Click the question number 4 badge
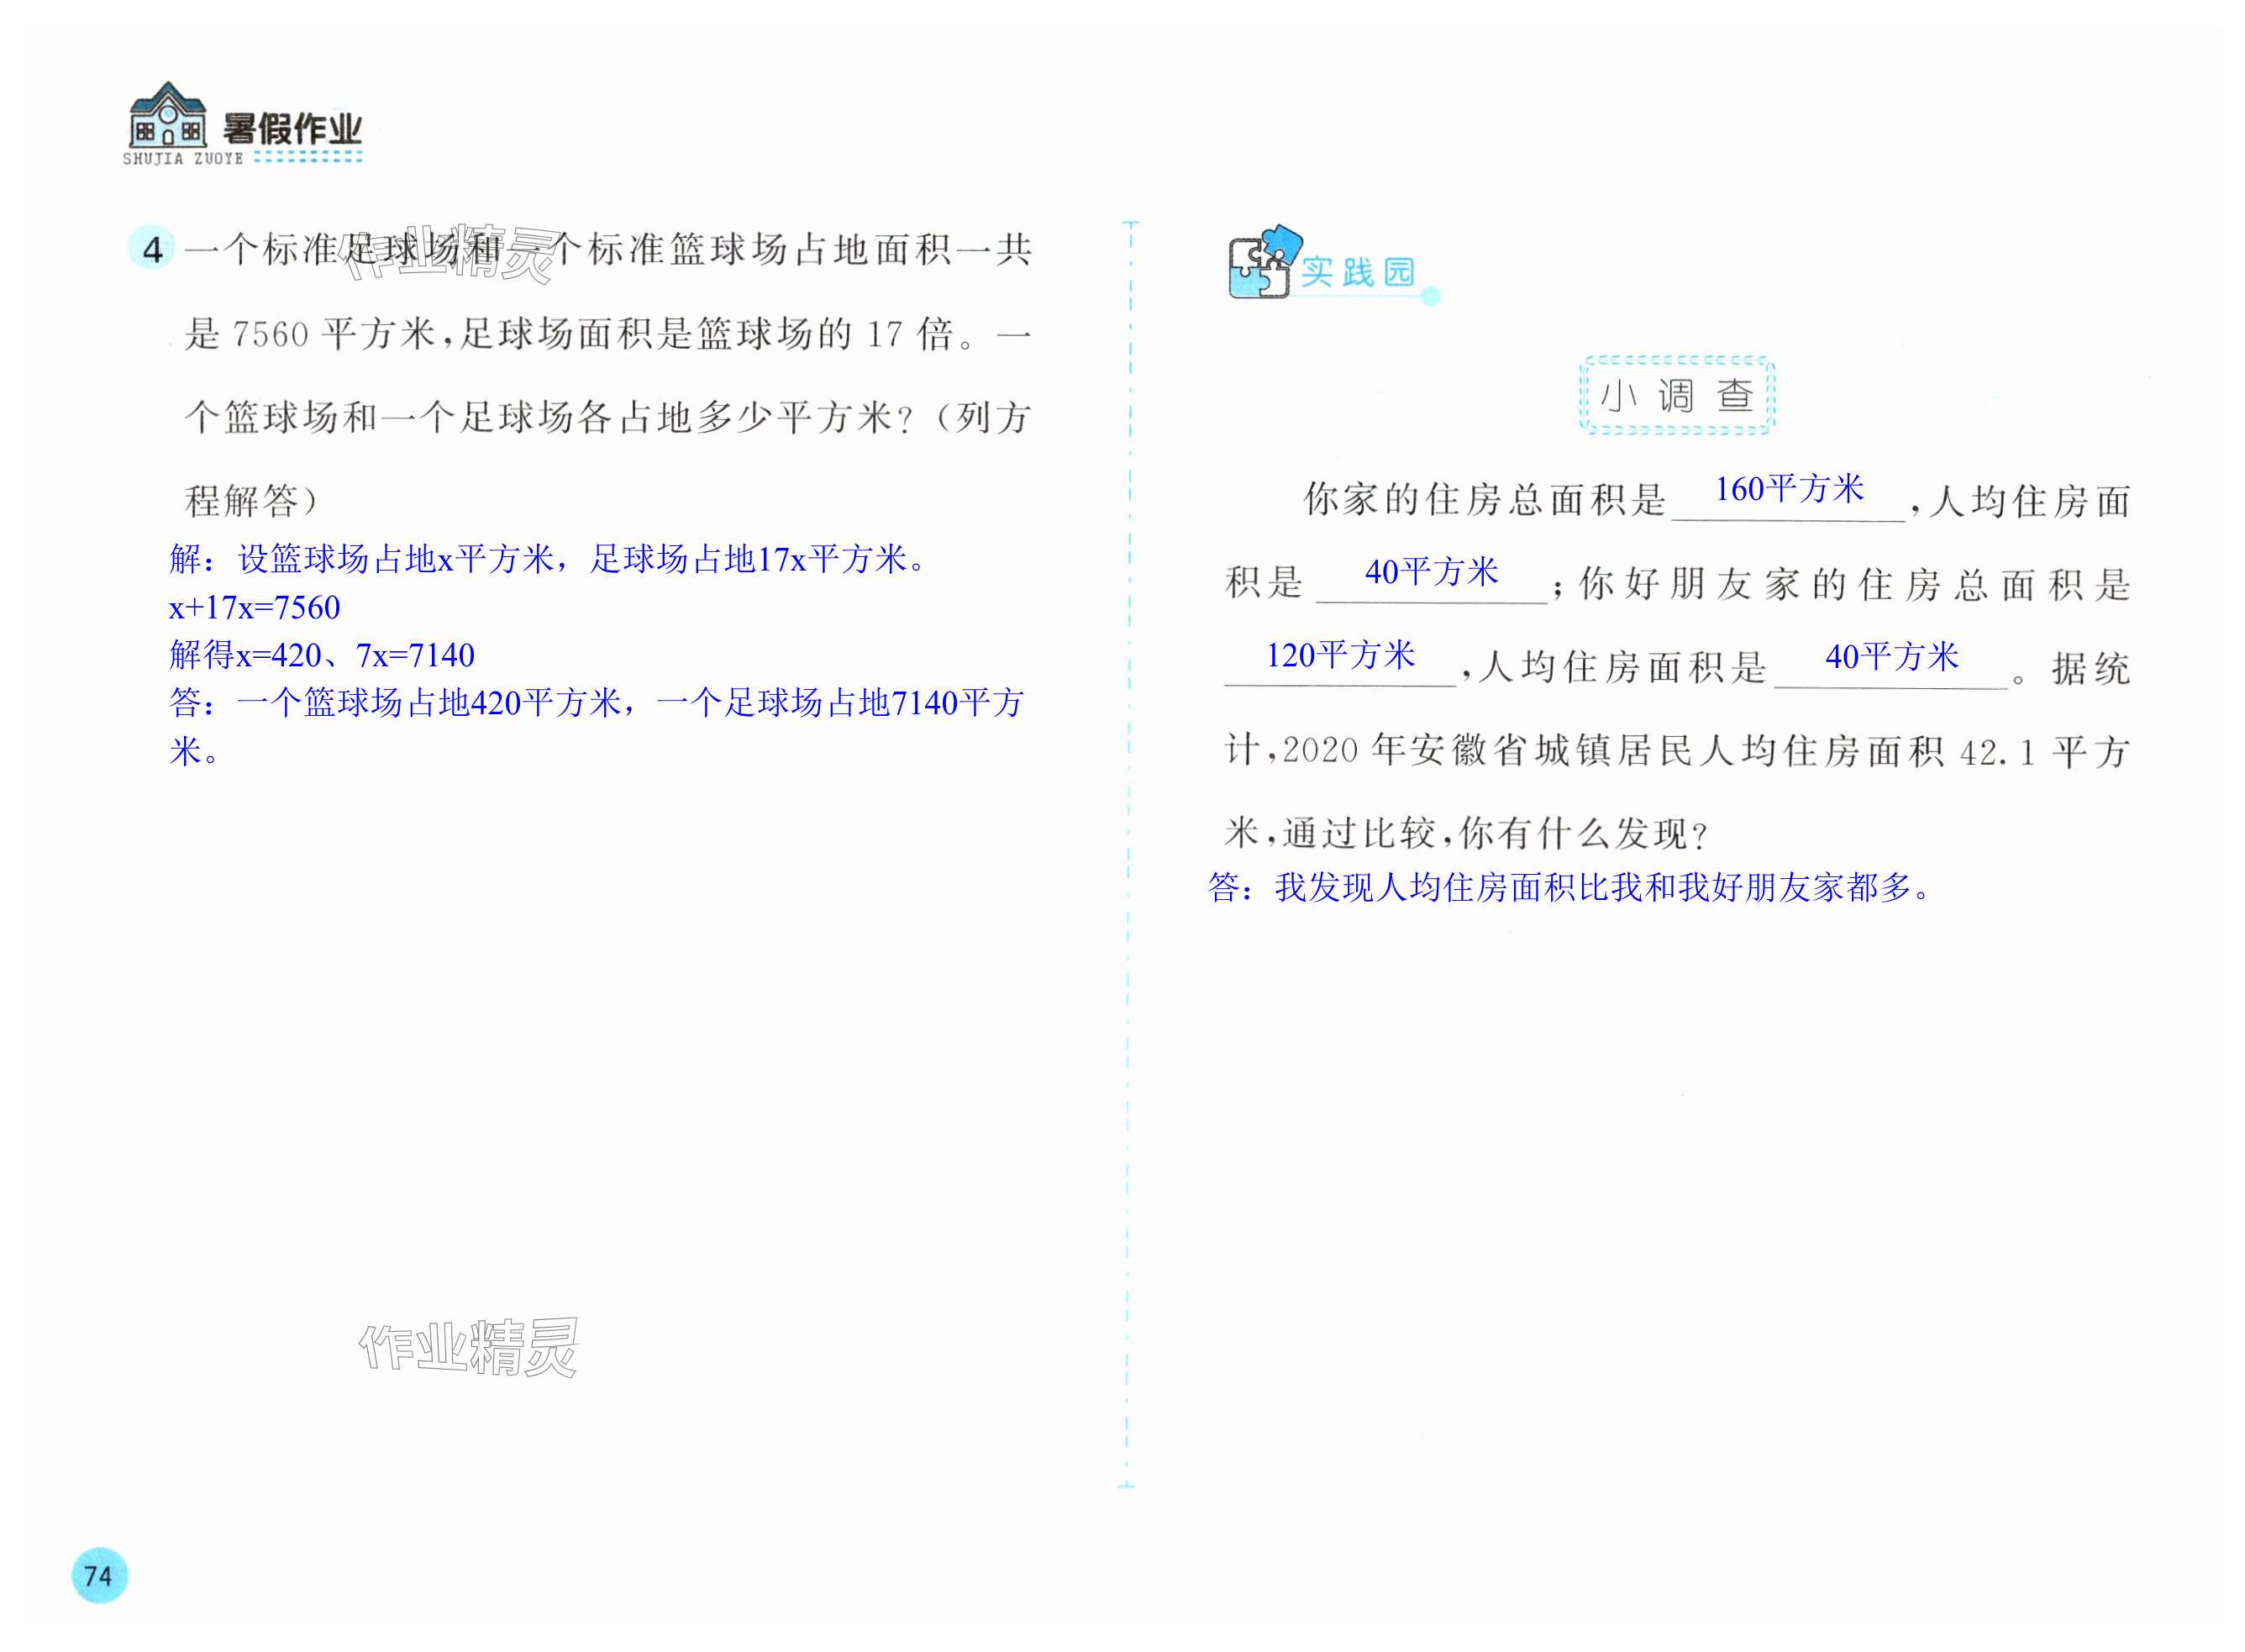Image resolution: width=2245 pixels, height=1652 pixels. tap(152, 249)
